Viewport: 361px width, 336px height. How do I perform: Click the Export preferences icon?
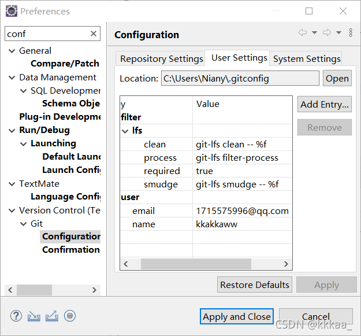pyautogui.click(x=52, y=316)
